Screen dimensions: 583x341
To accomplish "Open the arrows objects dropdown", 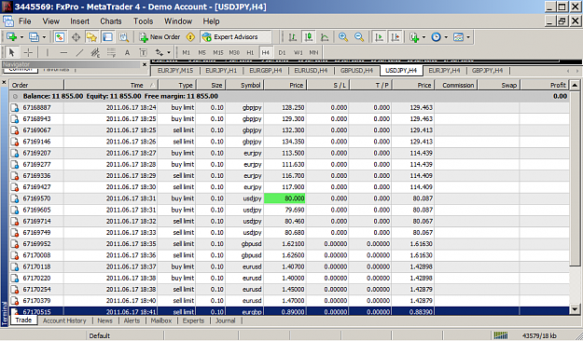I will click(x=163, y=53).
